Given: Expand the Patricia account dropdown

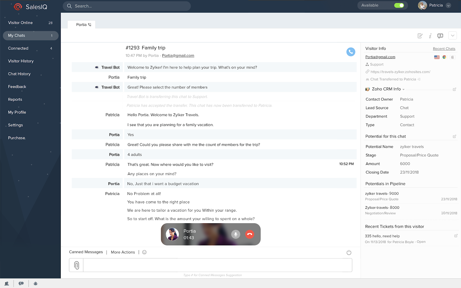Looking at the screenshot, I should click(448, 5).
